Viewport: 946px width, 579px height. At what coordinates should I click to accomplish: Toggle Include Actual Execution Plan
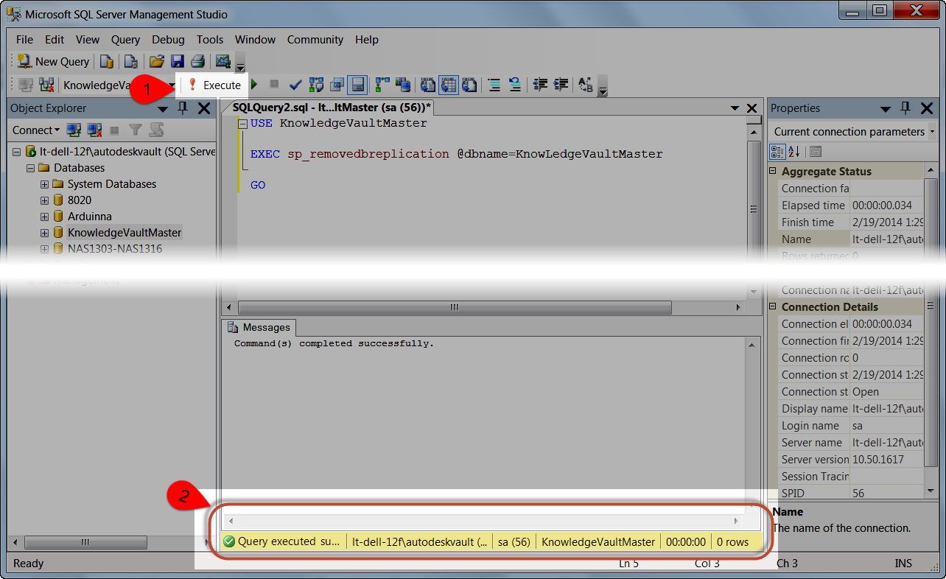click(x=382, y=85)
